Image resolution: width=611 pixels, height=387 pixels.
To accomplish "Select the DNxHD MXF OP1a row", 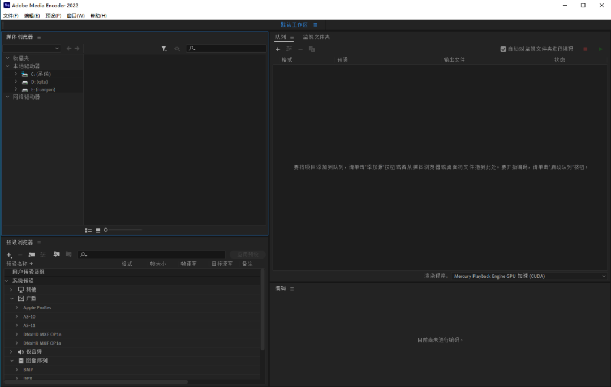I will 132,334.
